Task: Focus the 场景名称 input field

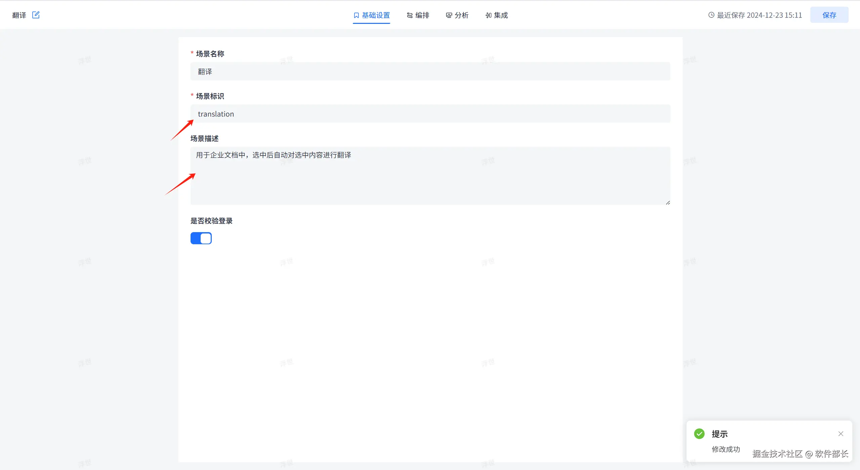Action: [430, 72]
